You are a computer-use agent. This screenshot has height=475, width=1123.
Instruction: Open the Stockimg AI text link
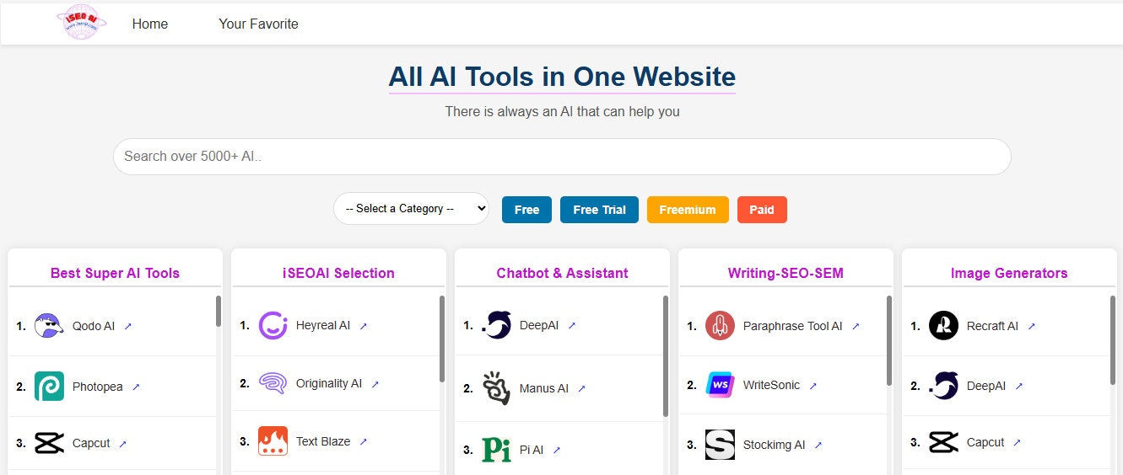click(775, 445)
